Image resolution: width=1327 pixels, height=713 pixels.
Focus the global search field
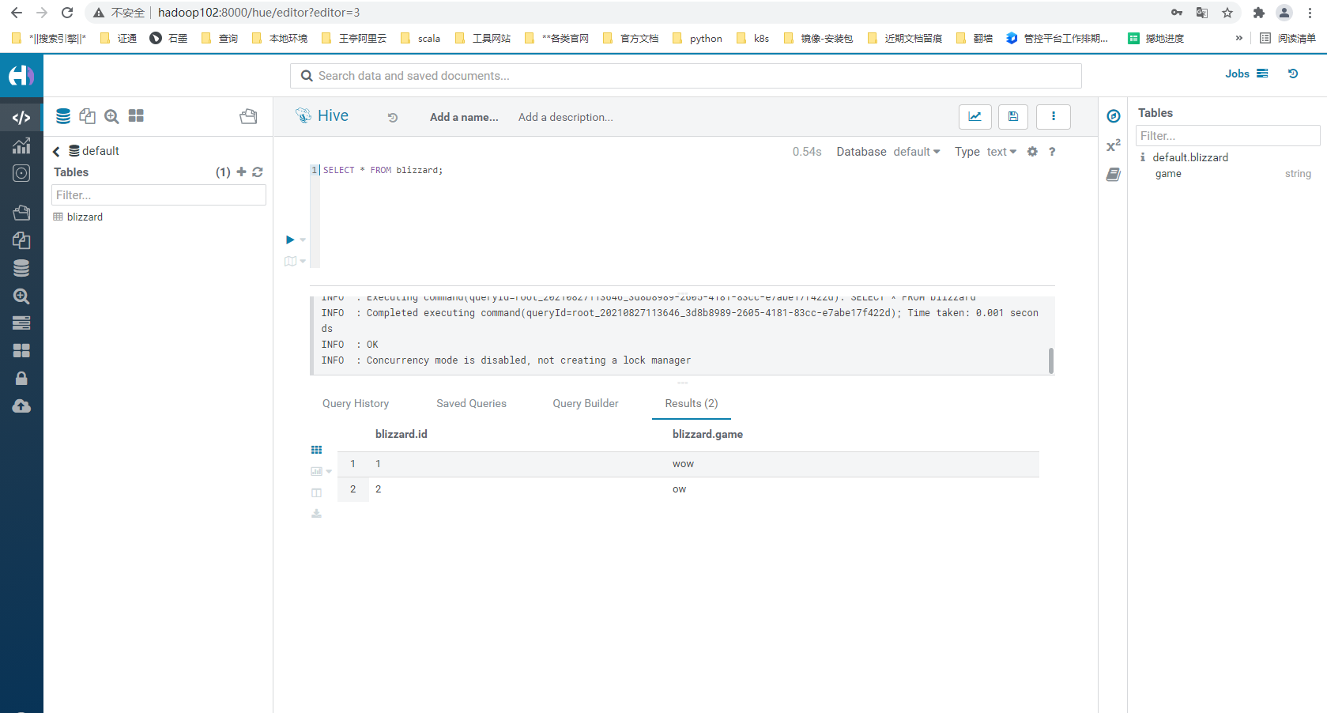coord(686,76)
